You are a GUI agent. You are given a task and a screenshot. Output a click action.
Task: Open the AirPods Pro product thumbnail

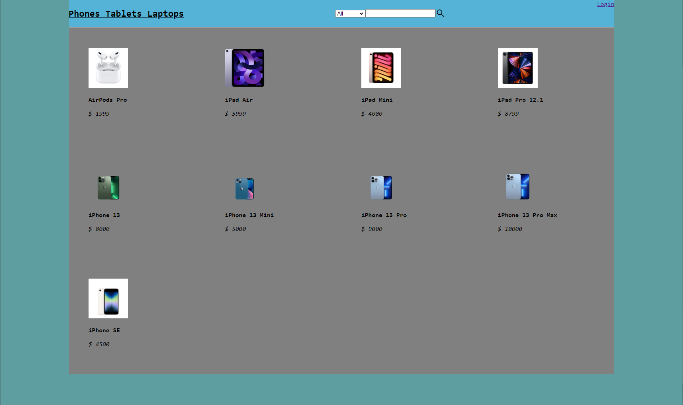tap(108, 68)
